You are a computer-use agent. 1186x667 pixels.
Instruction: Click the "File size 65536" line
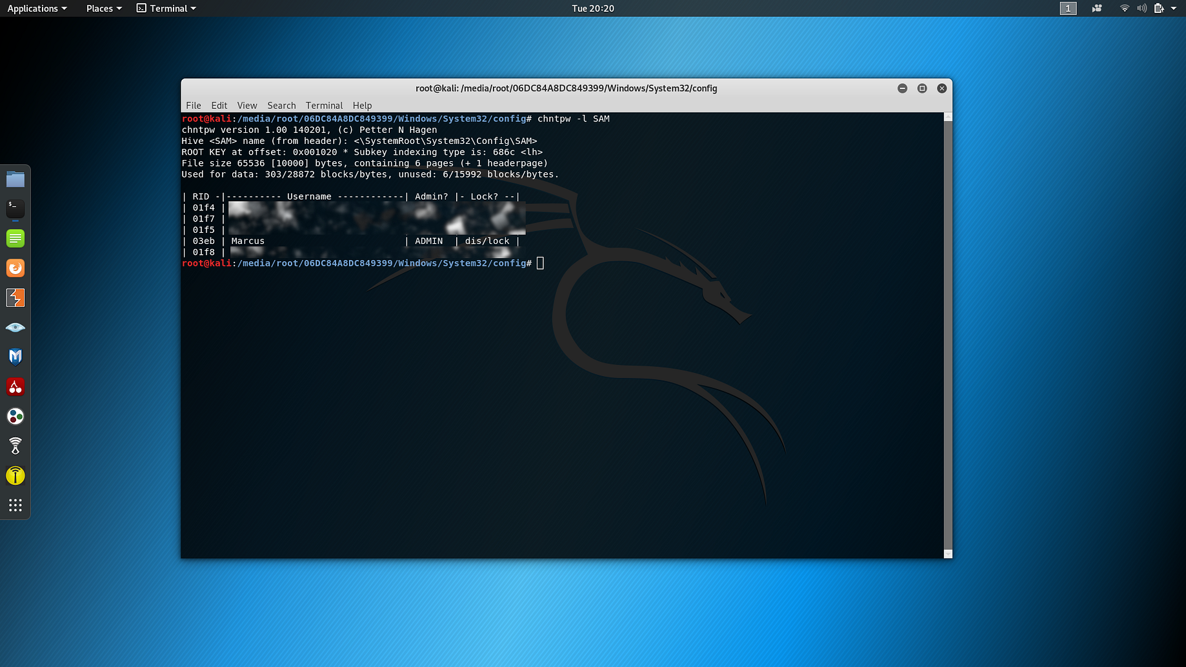point(365,163)
